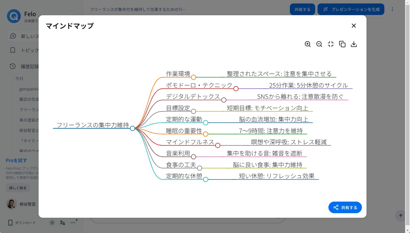Collapse the root node フリーランスの集中力維持
410x233 pixels.
[133, 128]
